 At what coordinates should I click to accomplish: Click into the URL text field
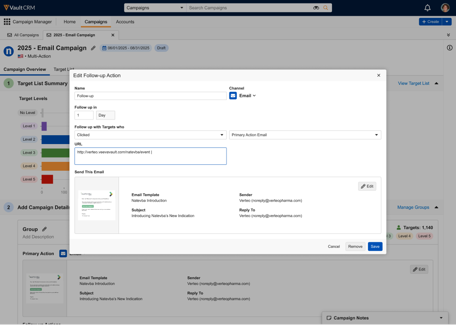(x=150, y=156)
